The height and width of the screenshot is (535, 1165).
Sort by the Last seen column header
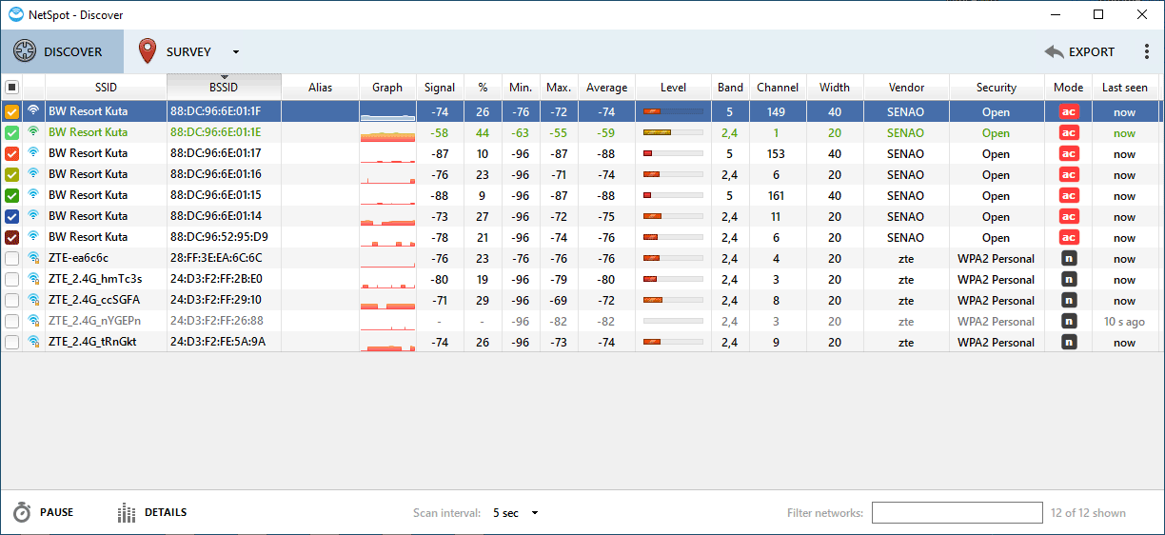[x=1125, y=87]
